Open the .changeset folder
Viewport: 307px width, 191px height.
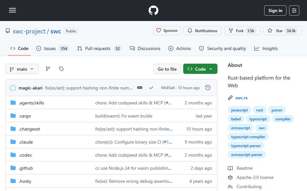click(29, 129)
